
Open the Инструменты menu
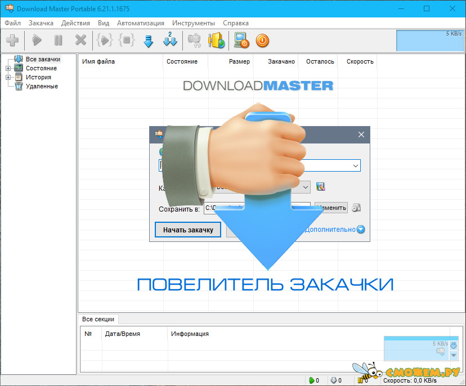pyautogui.click(x=194, y=23)
